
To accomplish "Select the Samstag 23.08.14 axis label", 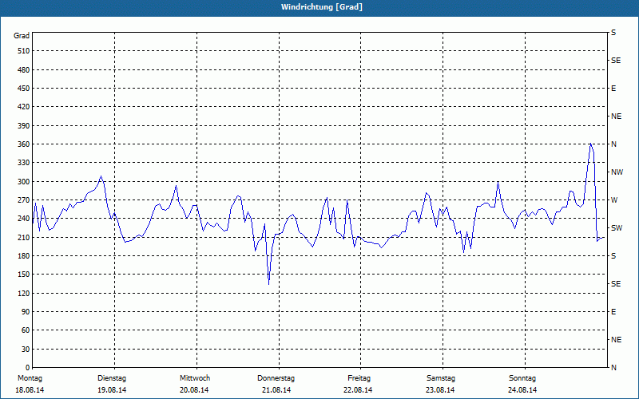I will click(x=441, y=384).
